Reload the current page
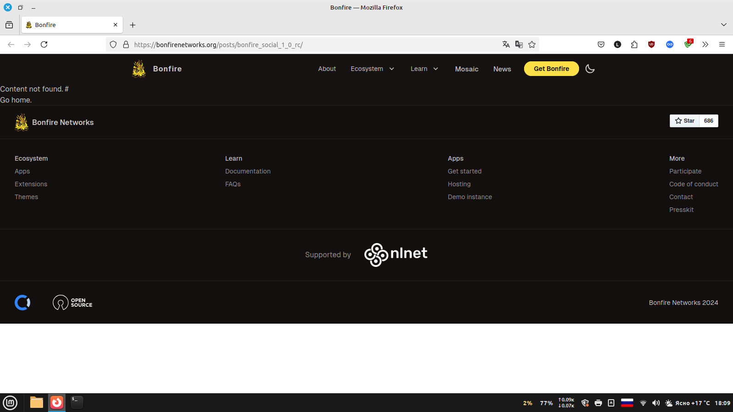 tap(44, 44)
